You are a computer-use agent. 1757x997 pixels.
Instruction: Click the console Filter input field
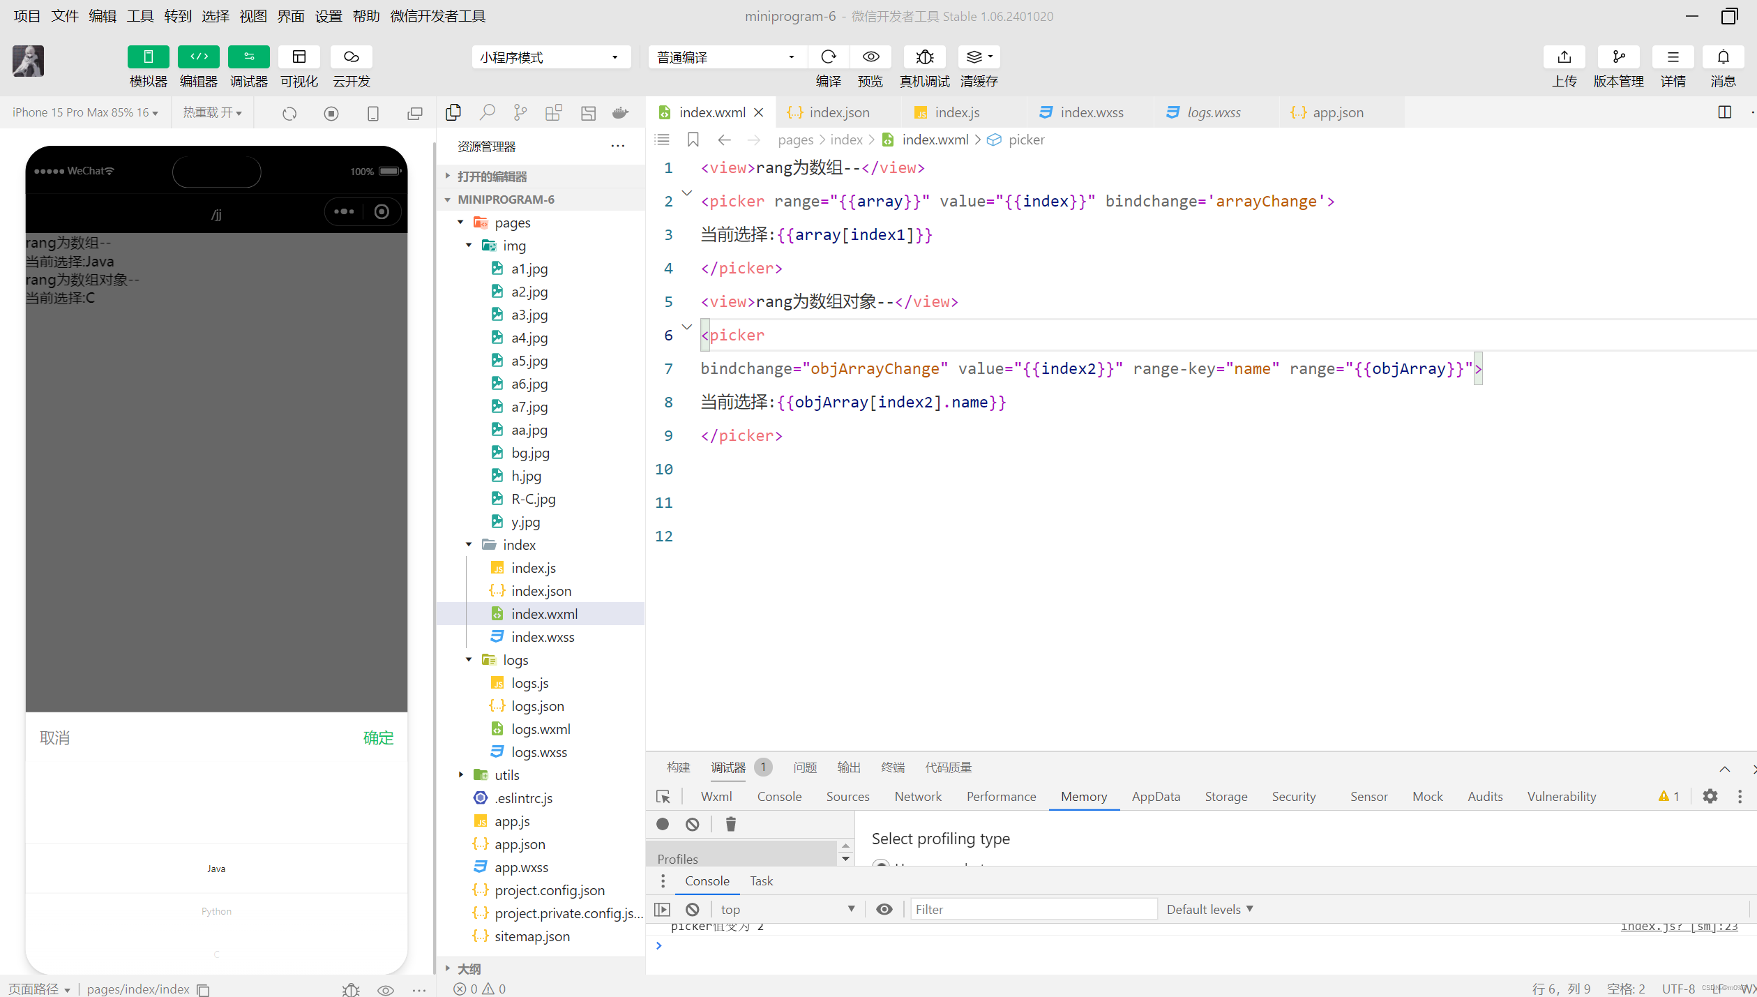point(1033,909)
